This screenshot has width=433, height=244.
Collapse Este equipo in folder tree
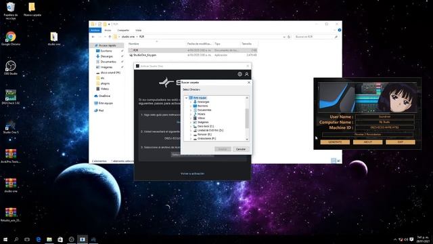(x=187, y=98)
